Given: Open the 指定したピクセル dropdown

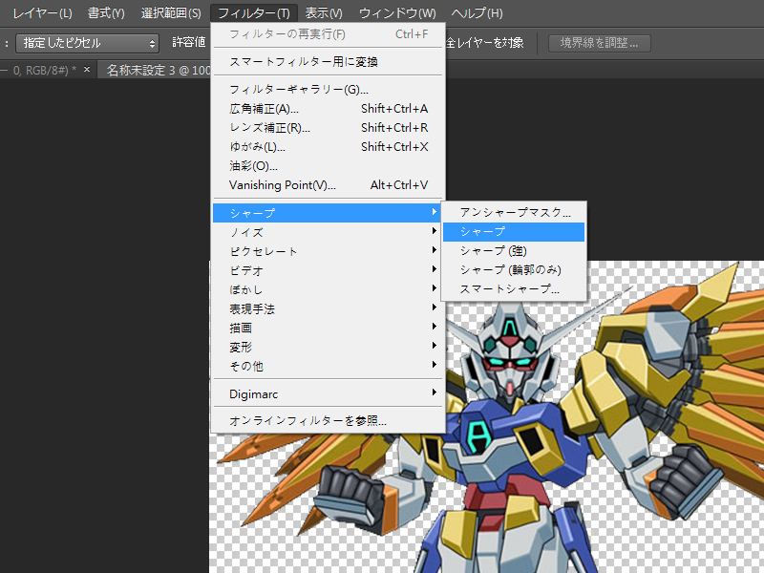Looking at the screenshot, I should coord(88,43).
